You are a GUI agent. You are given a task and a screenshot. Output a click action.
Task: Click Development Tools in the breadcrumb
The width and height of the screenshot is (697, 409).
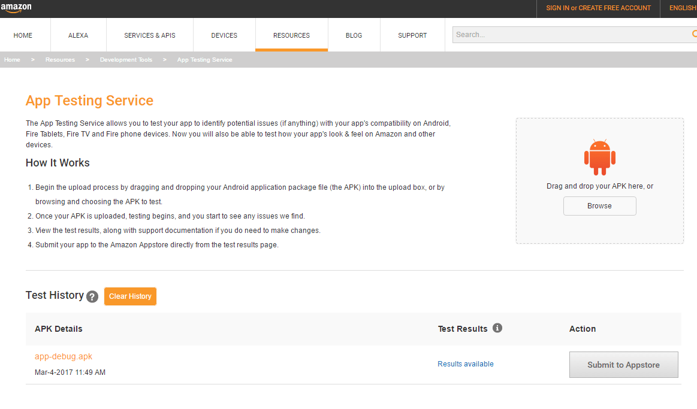point(126,60)
